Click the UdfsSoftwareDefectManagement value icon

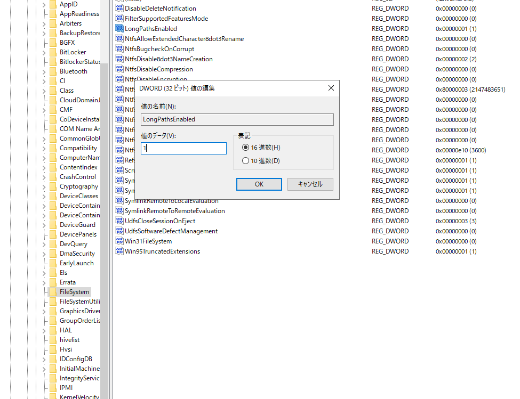point(119,231)
